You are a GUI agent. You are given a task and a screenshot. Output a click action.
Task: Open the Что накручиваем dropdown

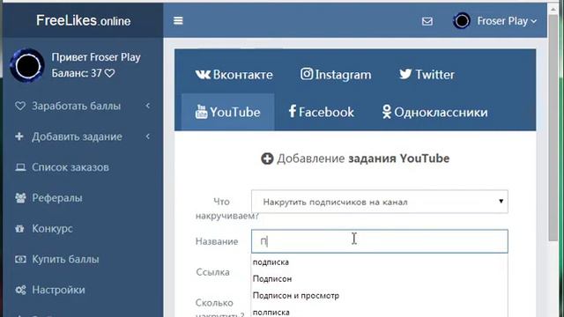pyautogui.click(x=380, y=202)
